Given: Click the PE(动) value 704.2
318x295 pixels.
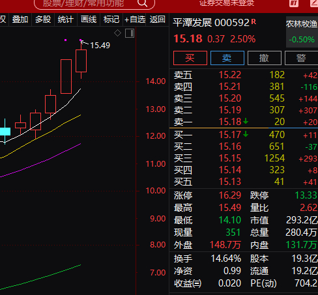Looking at the screenshot, I should [x=306, y=283].
